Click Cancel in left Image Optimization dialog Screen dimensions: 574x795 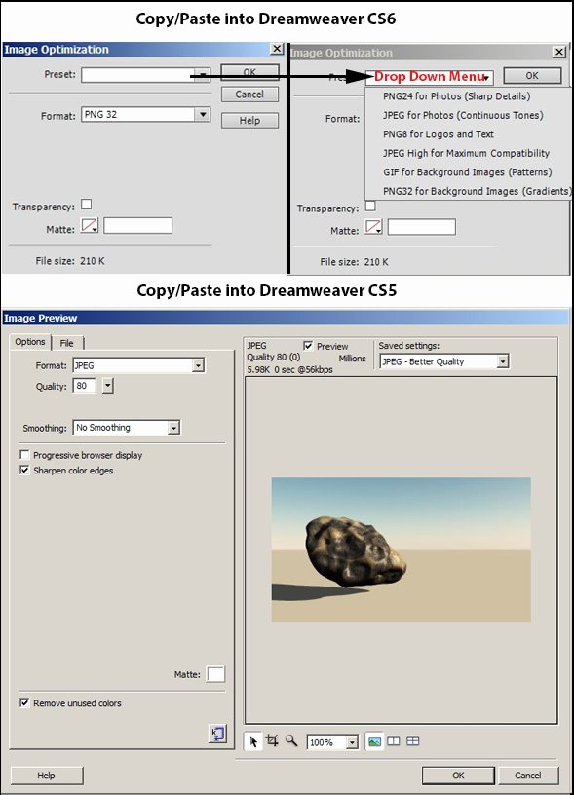[x=249, y=95]
